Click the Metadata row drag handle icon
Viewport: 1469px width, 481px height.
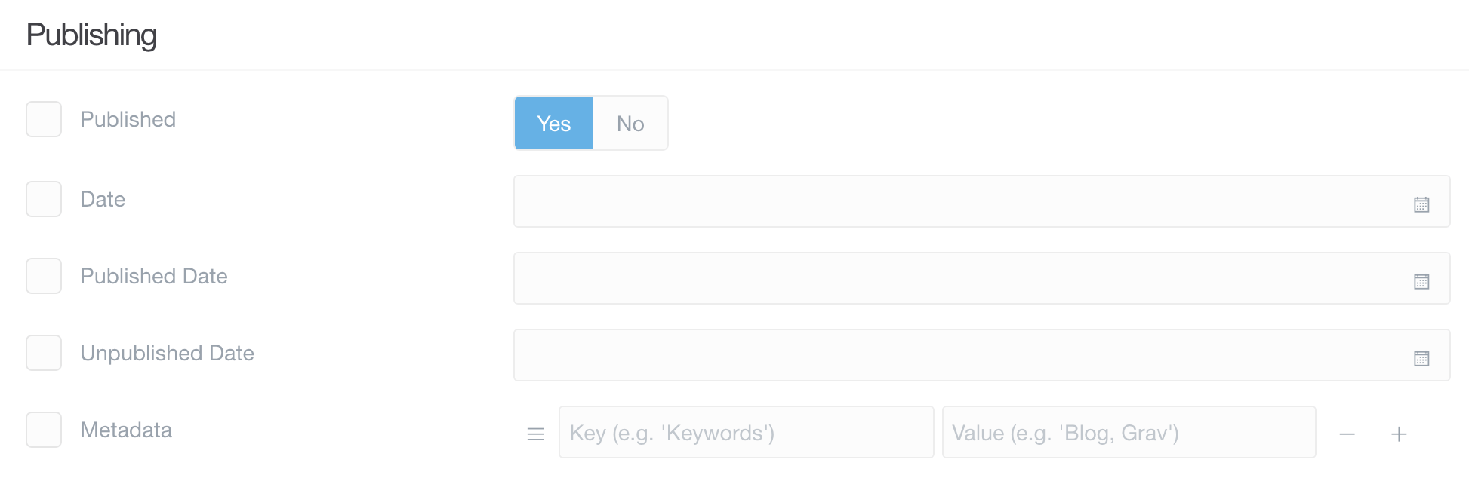point(536,434)
